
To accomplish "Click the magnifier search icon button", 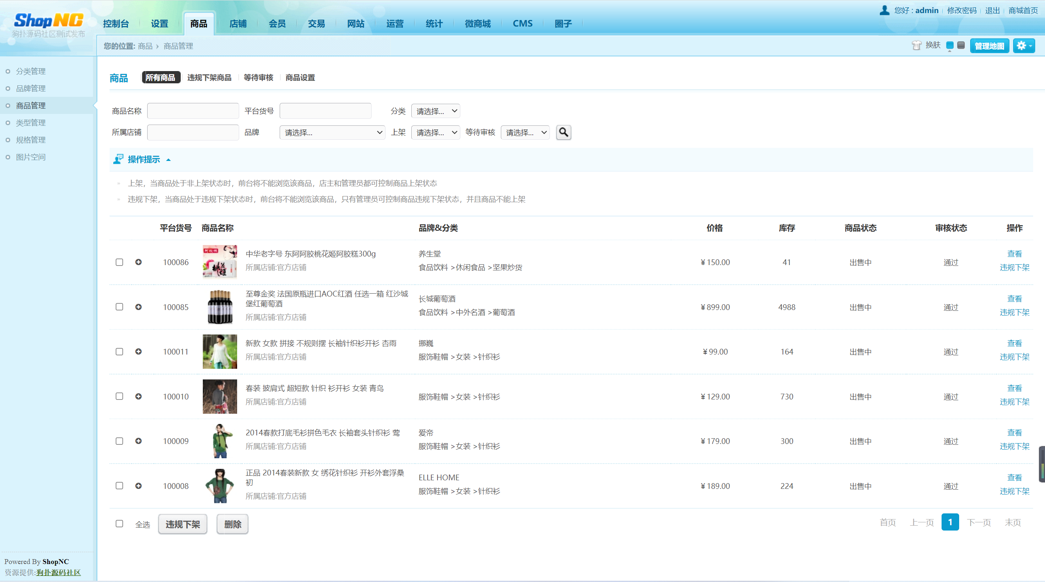I will [563, 132].
